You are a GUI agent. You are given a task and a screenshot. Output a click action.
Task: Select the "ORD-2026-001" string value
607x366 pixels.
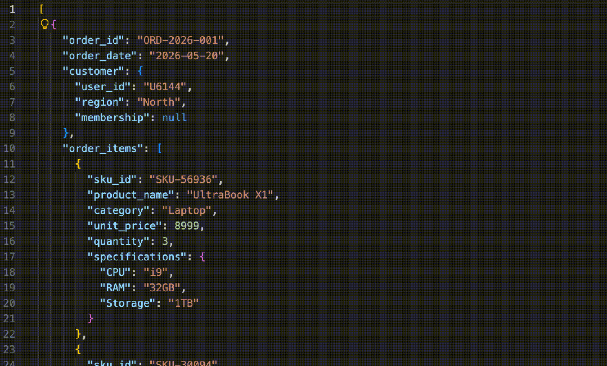click(181, 40)
